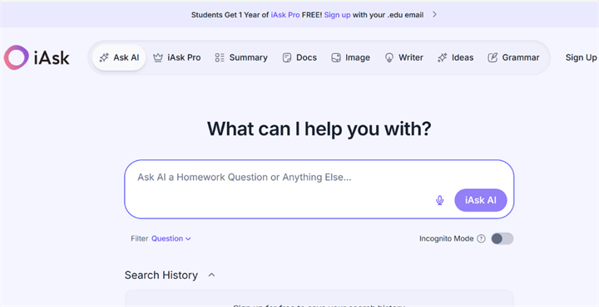Click the feather pen icon beside Grammar

(x=493, y=58)
